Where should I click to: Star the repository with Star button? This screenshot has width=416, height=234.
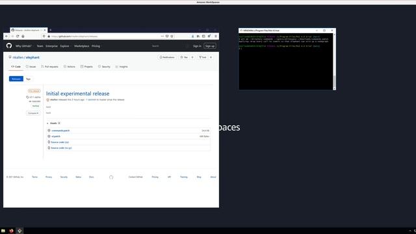click(x=184, y=57)
